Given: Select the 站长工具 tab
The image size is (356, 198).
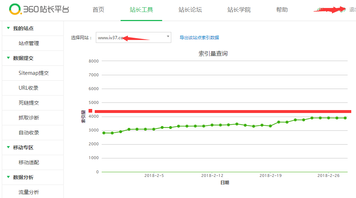Looking at the screenshot, I should (x=141, y=10).
